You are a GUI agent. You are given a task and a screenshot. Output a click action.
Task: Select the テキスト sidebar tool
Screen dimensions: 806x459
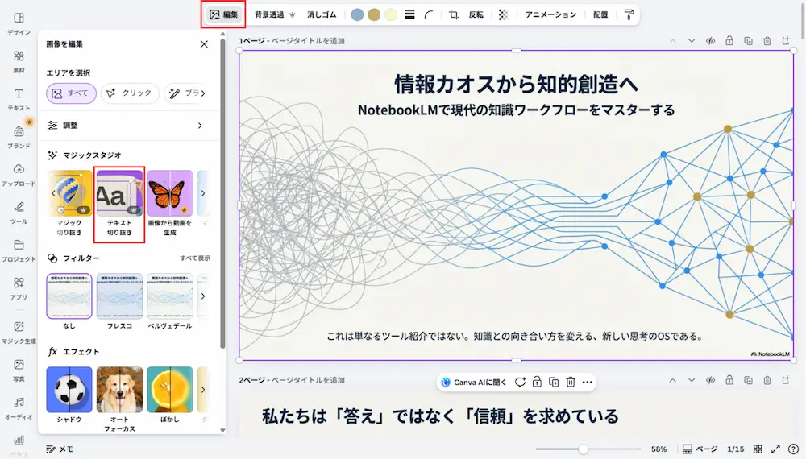click(x=19, y=99)
